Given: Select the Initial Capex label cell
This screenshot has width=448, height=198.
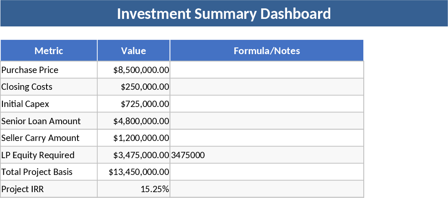Looking at the screenshot, I should pyautogui.click(x=49, y=104).
